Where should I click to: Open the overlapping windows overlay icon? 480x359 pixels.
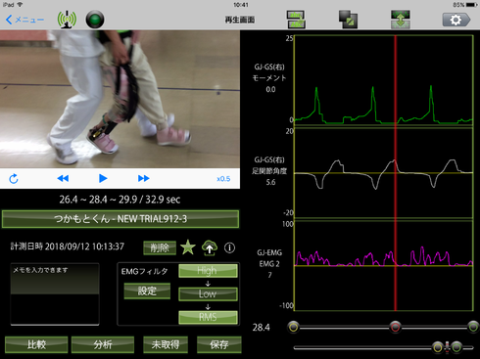(348, 20)
